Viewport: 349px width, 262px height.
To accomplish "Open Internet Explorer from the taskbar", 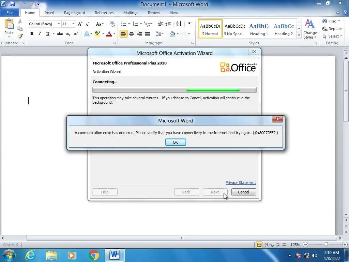I will [30, 255].
